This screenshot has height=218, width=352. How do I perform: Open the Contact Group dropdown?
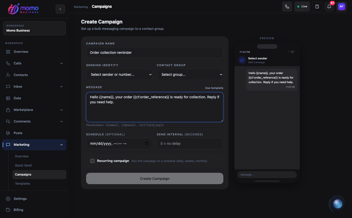[190, 75]
